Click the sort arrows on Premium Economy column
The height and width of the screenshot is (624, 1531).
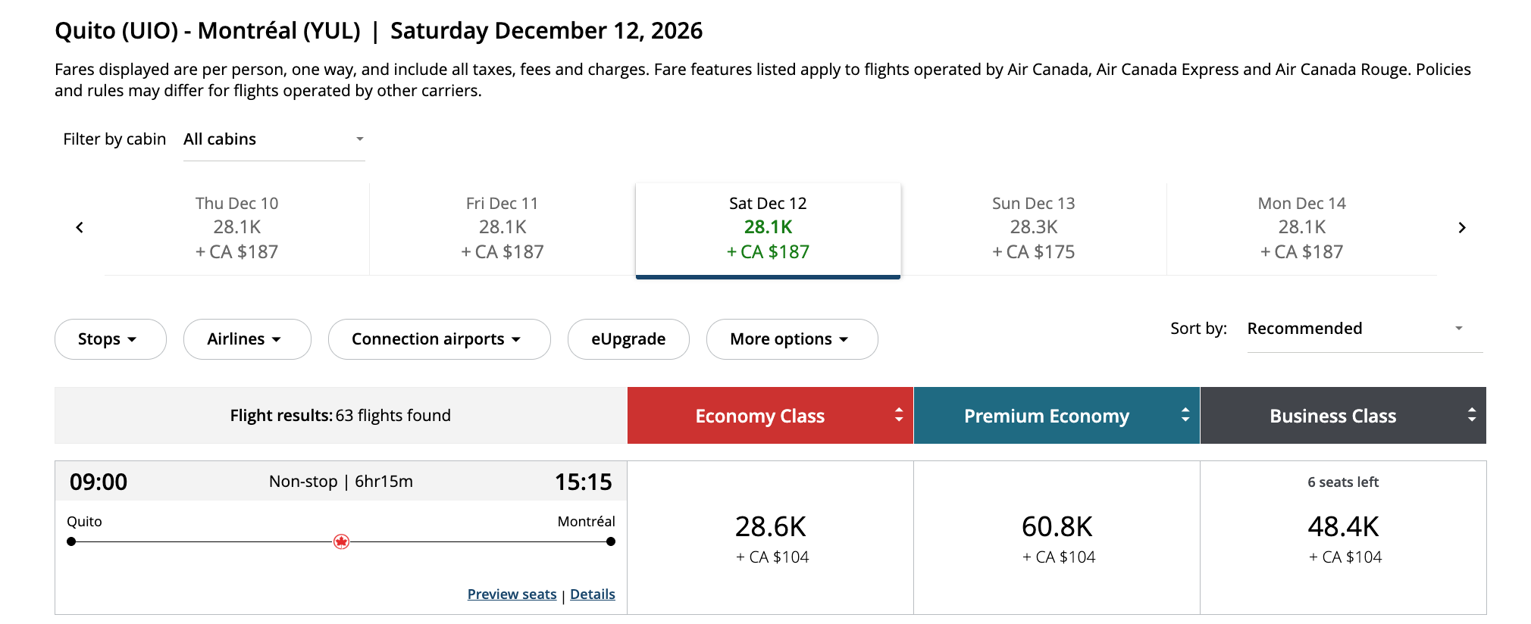pyautogui.click(x=1184, y=415)
